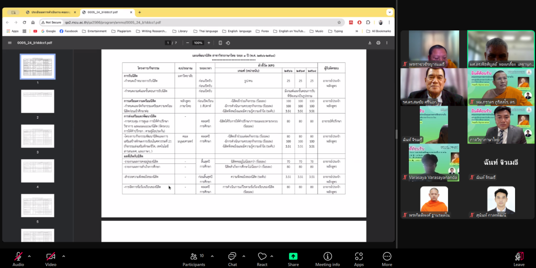The width and height of the screenshot is (536, 268).
Task: Open All Bookmarks folder
Action: click(378, 31)
